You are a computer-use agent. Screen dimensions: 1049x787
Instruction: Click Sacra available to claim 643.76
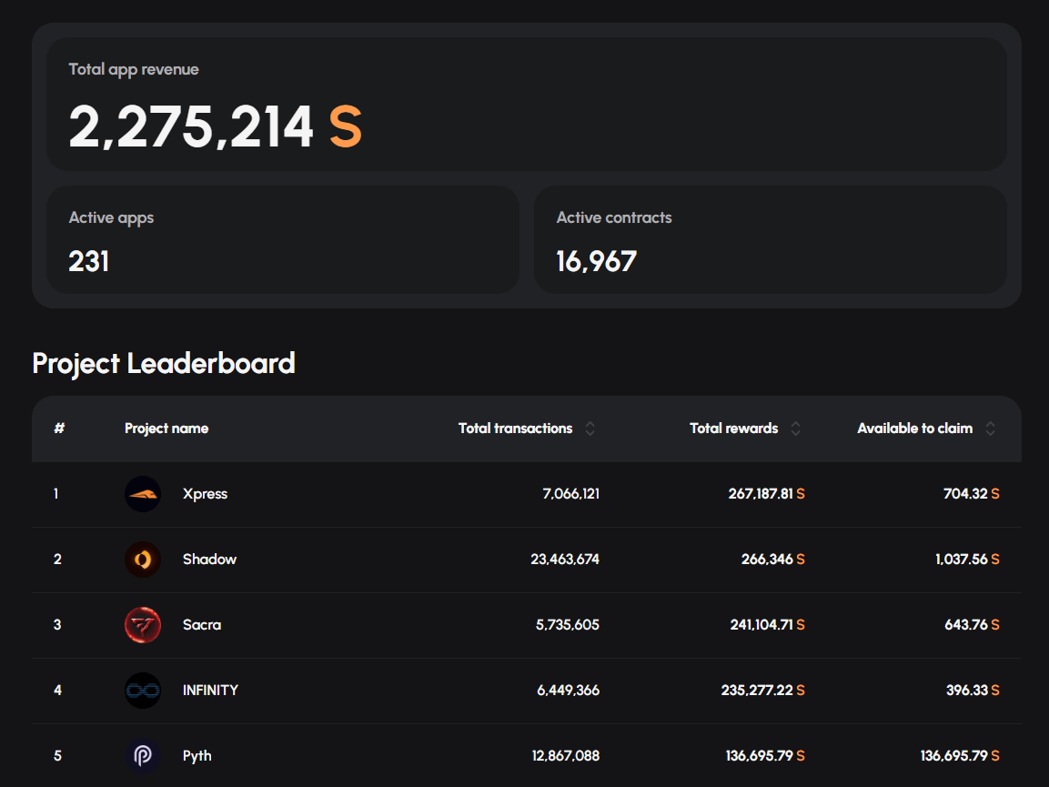[966, 625]
